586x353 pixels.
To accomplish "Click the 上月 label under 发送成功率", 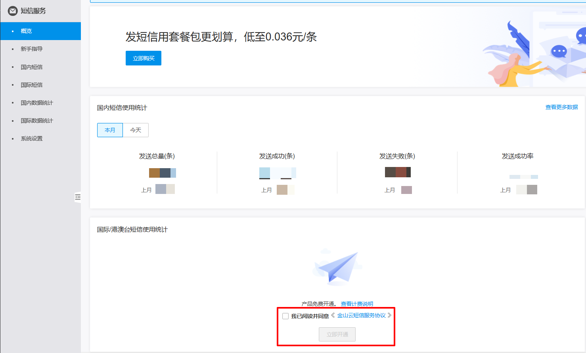I will tap(506, 190).
